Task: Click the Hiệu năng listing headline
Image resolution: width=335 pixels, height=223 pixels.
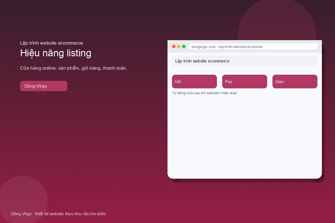Action: (56, 53)
